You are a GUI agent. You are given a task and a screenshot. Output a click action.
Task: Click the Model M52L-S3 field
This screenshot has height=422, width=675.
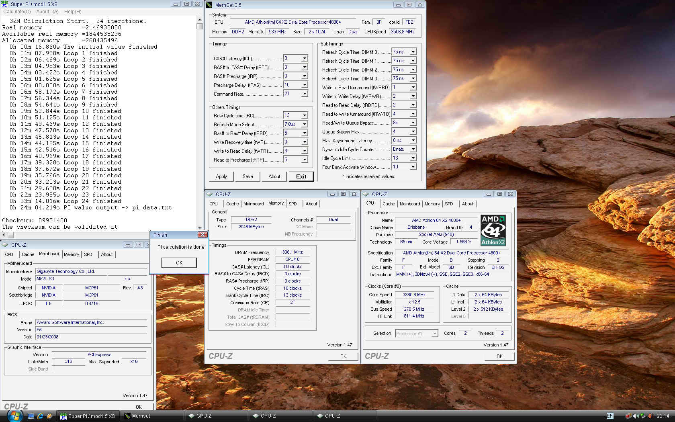coord(72,279)
